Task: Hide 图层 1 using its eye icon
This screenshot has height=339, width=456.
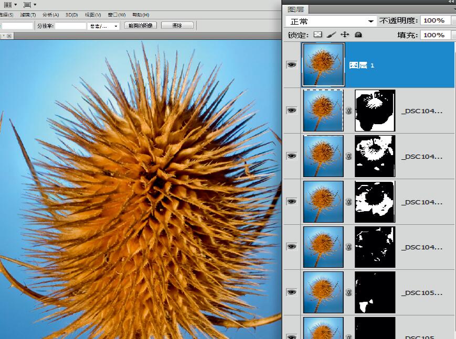Action: coord(291,65)
